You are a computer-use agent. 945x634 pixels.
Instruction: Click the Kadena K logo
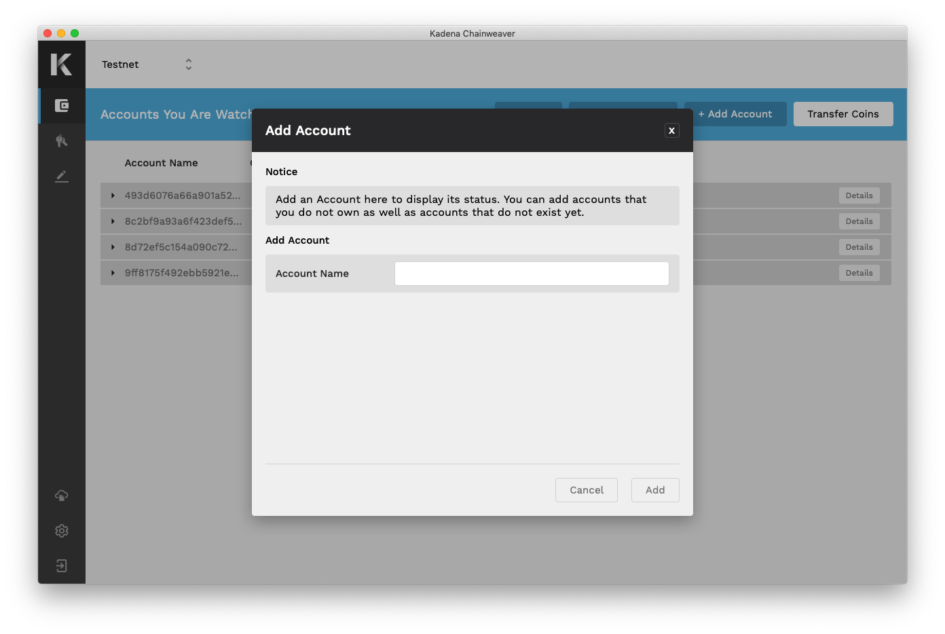(61, 64)
